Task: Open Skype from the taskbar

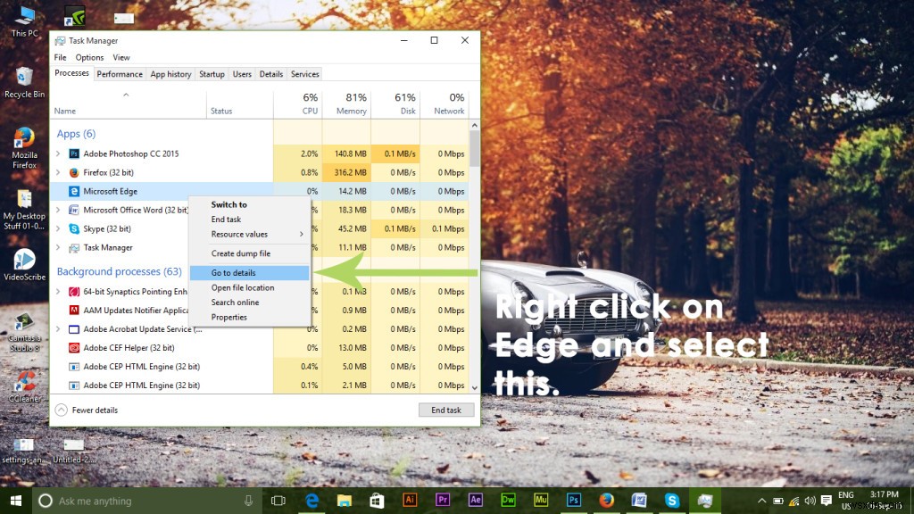Action: coord(670,501)
